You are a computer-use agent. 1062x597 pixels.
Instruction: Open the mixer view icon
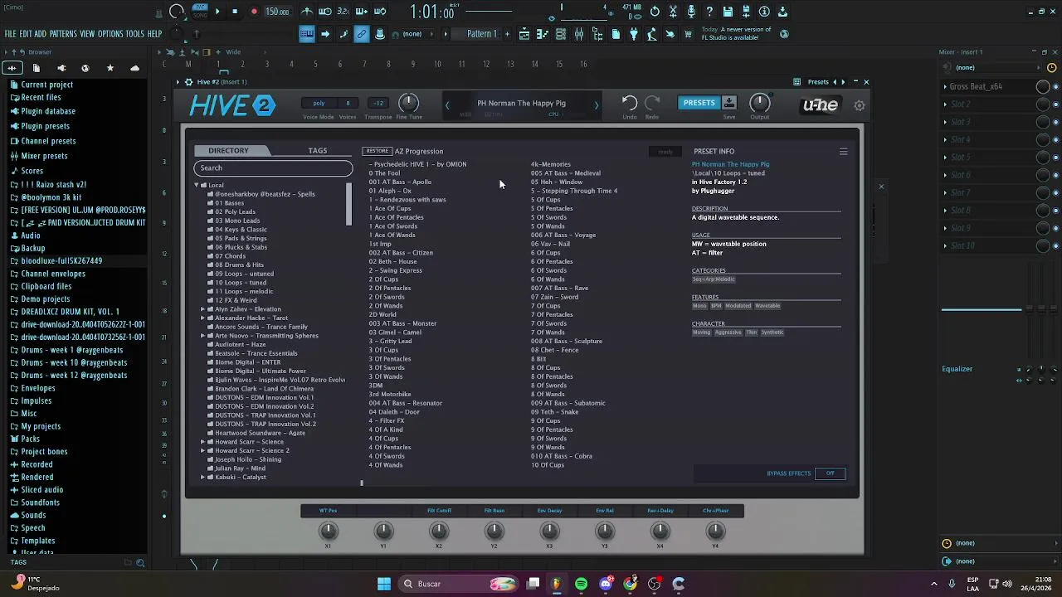[x=579, y=34]
